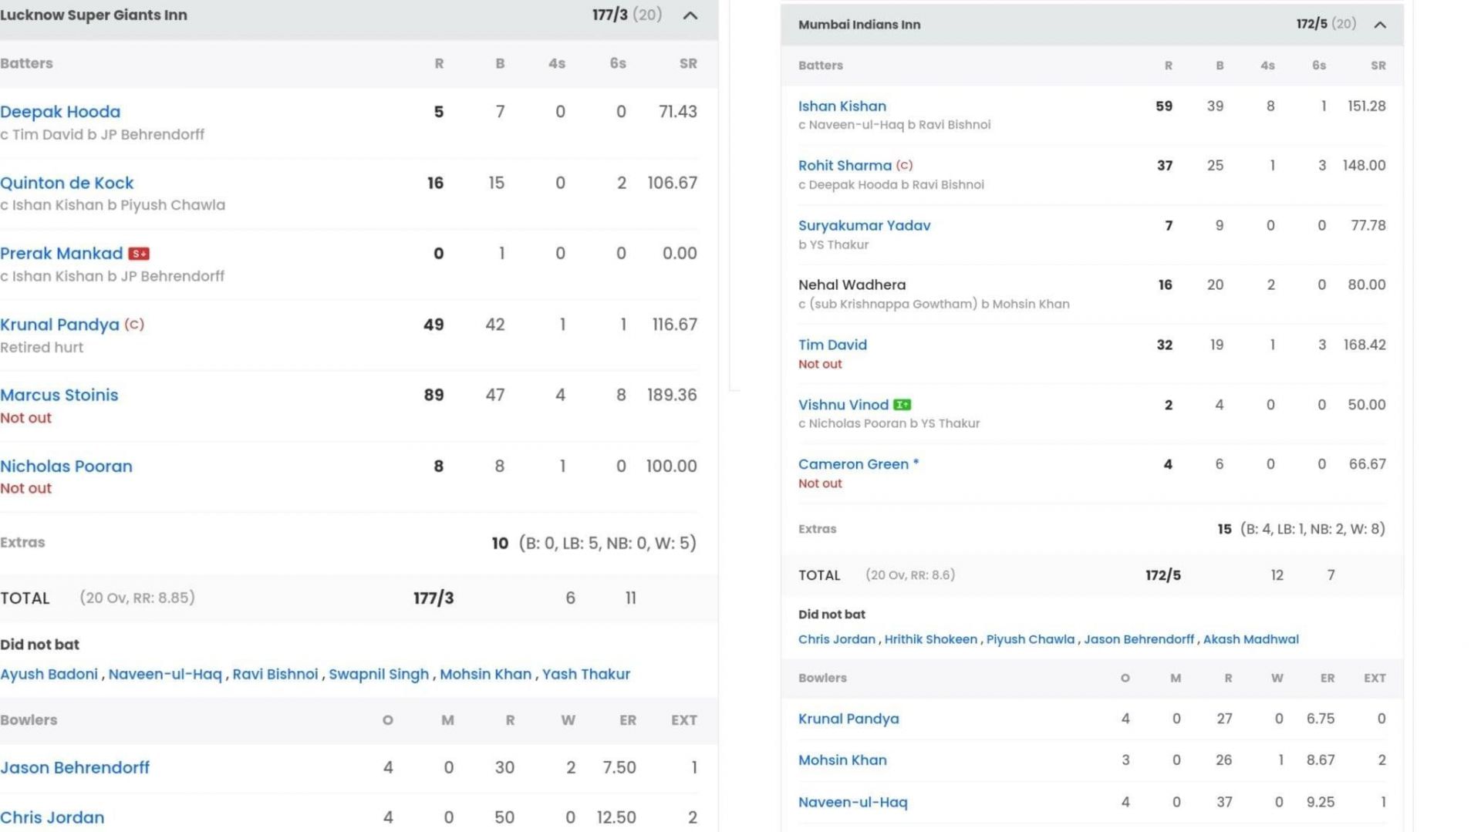This screenshot has height=832, width=1481.
Task: Click Cameron Green's name link
Action: coord(853,464)
